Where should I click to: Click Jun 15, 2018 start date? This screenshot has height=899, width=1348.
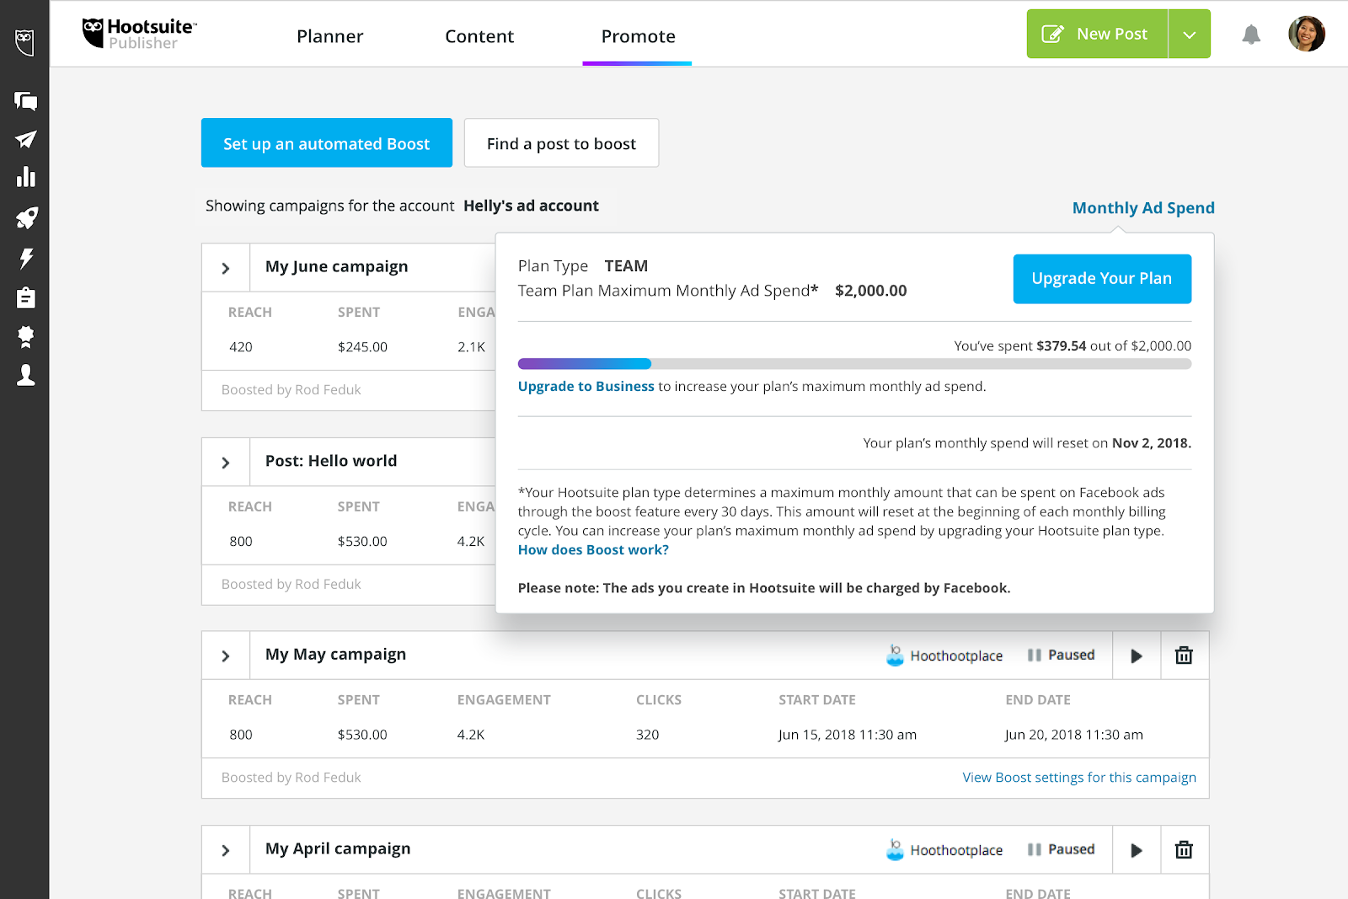[x=848, y=735]
